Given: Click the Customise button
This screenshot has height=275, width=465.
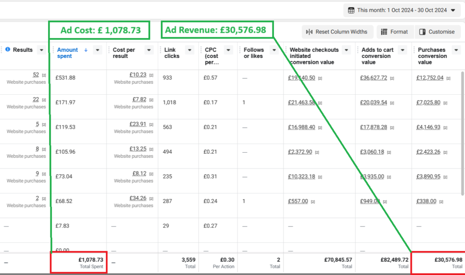Looking at the screenshot, I should click(x=437, y=32).
